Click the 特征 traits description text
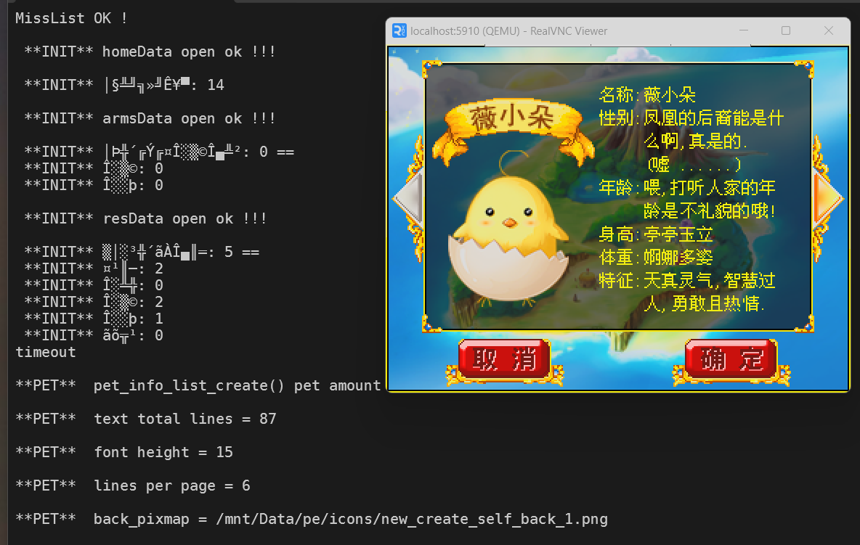Image resolution: width=860 pixels, height=545 pixels. [x=687, y=292]
